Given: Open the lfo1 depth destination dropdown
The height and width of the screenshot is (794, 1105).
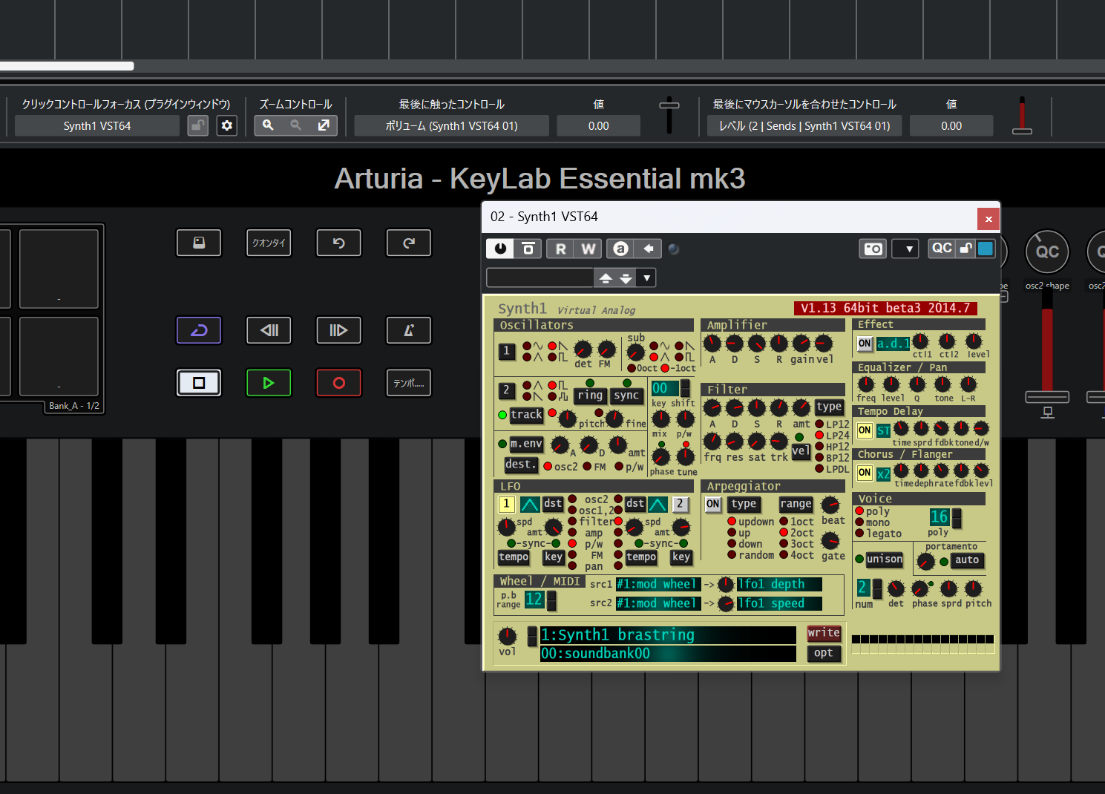Looking at the screenshot, I should click(x=779, y=584).
